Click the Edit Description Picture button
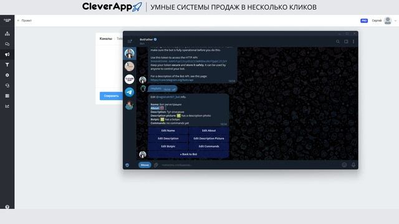 209,138
